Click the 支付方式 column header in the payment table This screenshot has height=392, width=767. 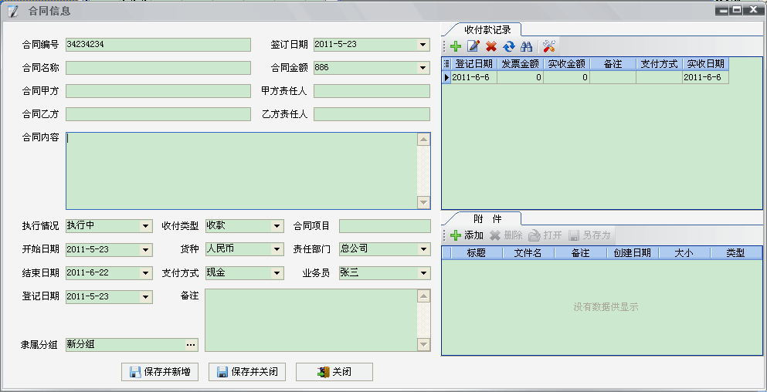coord(660,63)
